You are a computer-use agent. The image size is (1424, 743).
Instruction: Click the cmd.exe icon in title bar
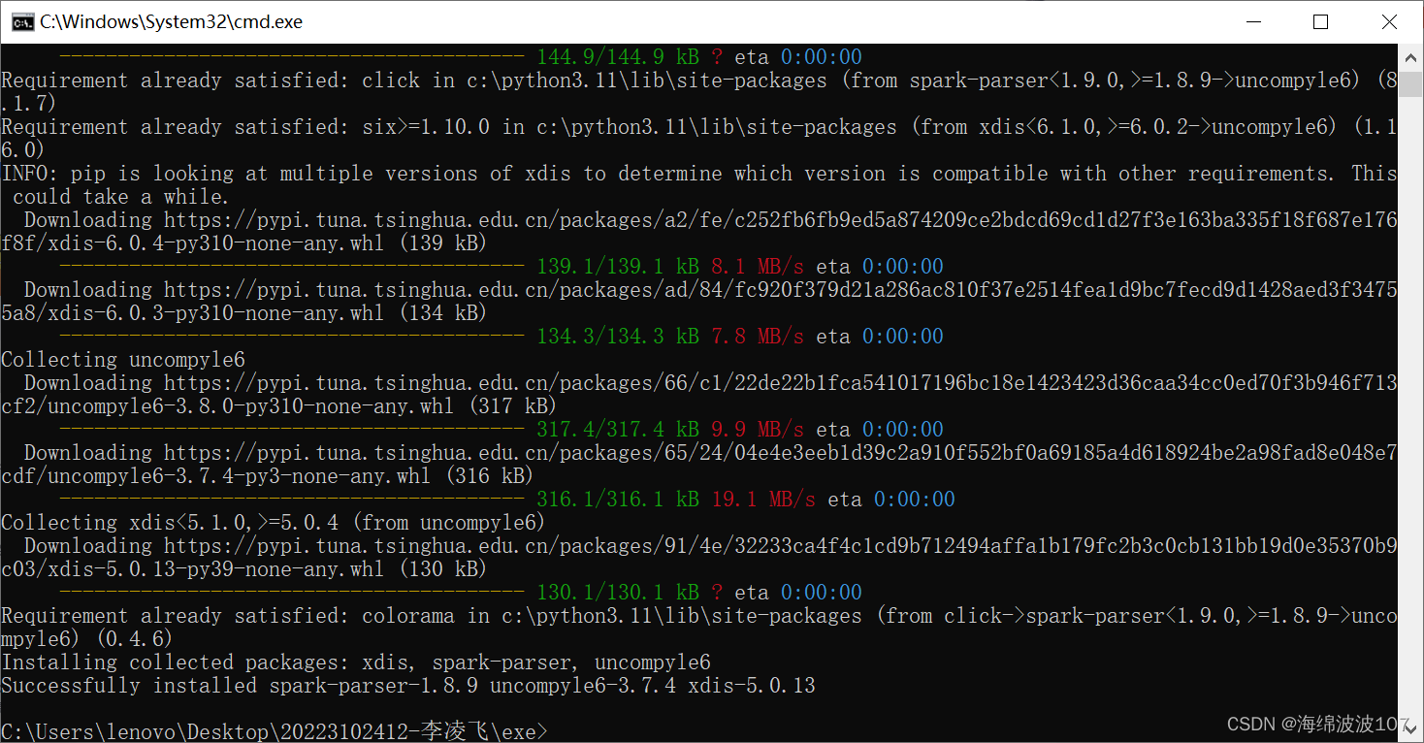point(24,22)
